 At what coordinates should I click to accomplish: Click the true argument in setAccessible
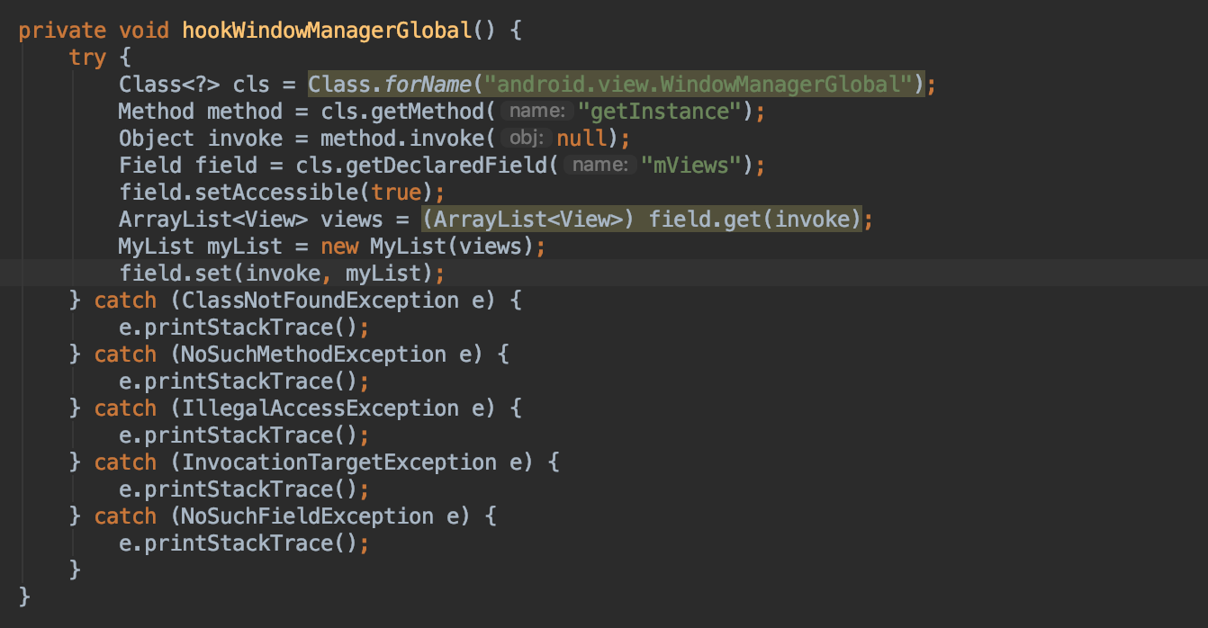[397, 193]
